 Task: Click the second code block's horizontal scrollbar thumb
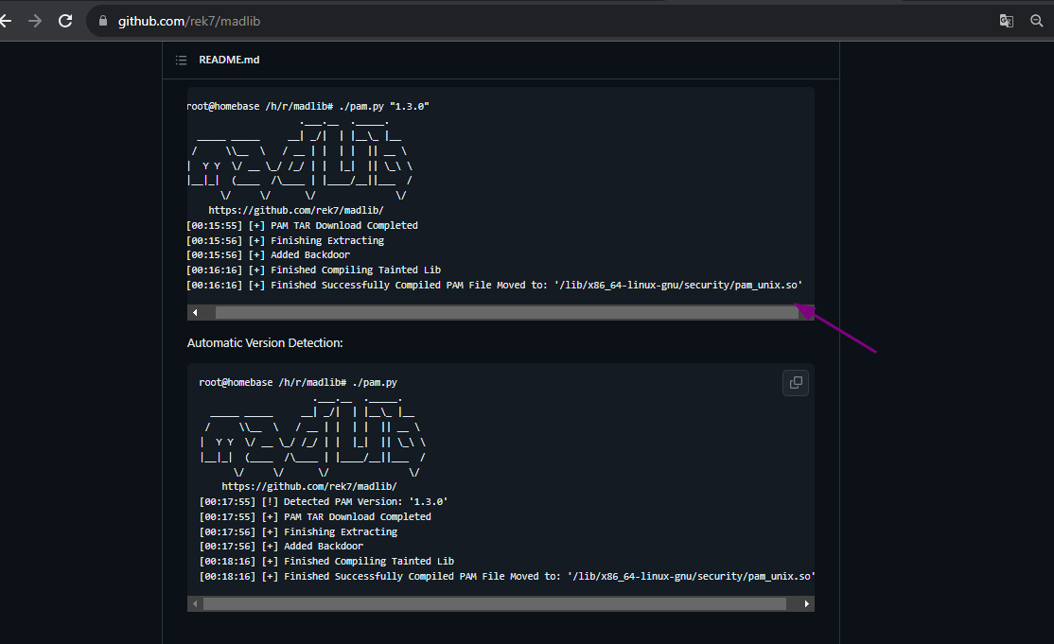(495, 603)
